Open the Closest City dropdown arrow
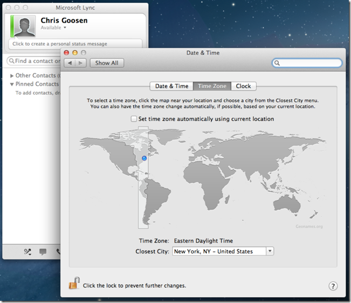This screenshot has height=303, width=351. pyautogui.click(x=270, y=251)
